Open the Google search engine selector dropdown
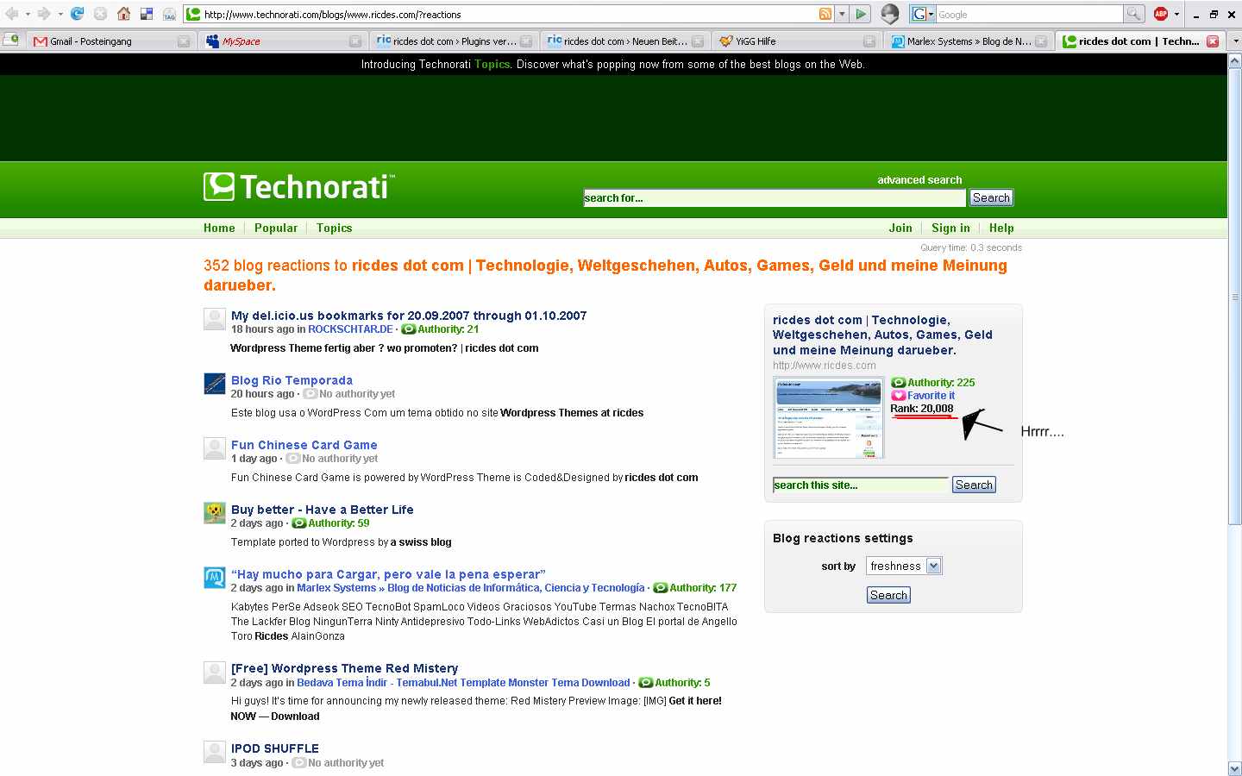The height and width of the screenshot is (776, 1242). (924, 14)
